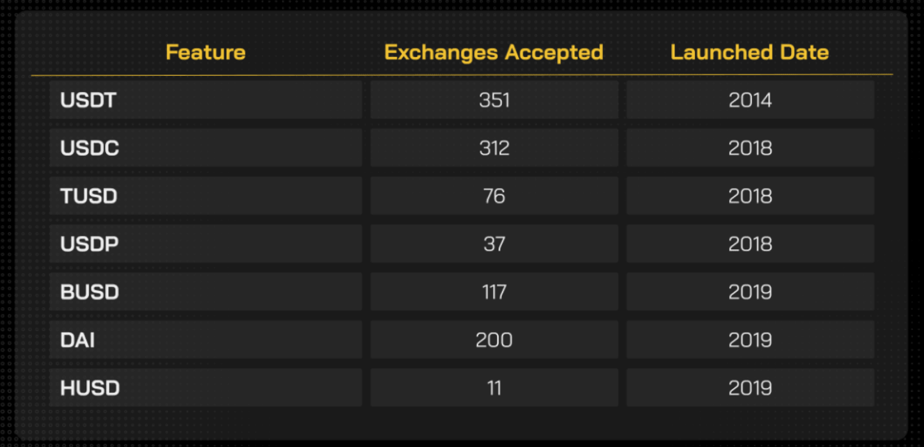Click USDC's 2018 launch date cell
Screen dimensions: 924x447
click(750, 148)
